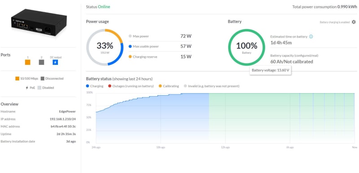
Task: Select orange port 1 icon
Action: click(28, 62)
